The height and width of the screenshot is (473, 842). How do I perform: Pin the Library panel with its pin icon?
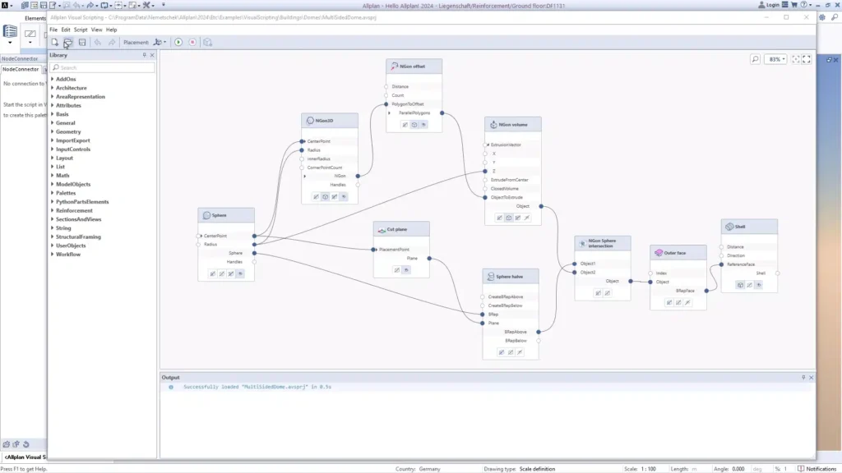coord(144,55)
